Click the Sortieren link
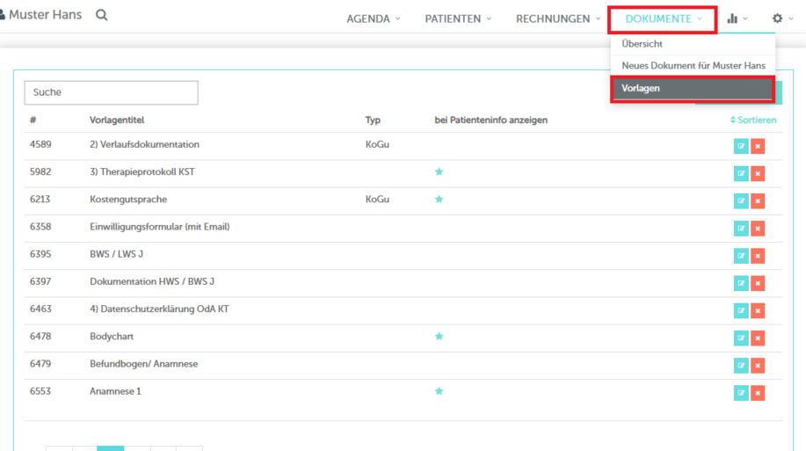806x451 pixels. point(753,120)
